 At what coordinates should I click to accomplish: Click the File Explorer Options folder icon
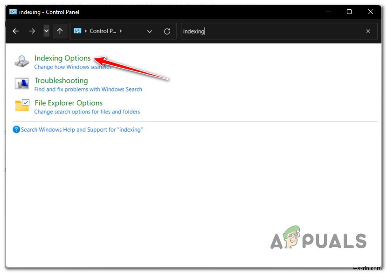[22, 105]
